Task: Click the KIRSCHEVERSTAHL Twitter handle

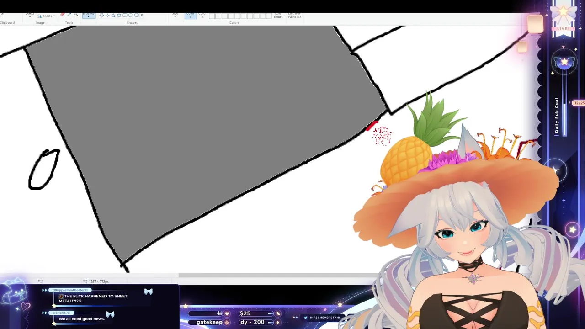Action: pos(325,318)
